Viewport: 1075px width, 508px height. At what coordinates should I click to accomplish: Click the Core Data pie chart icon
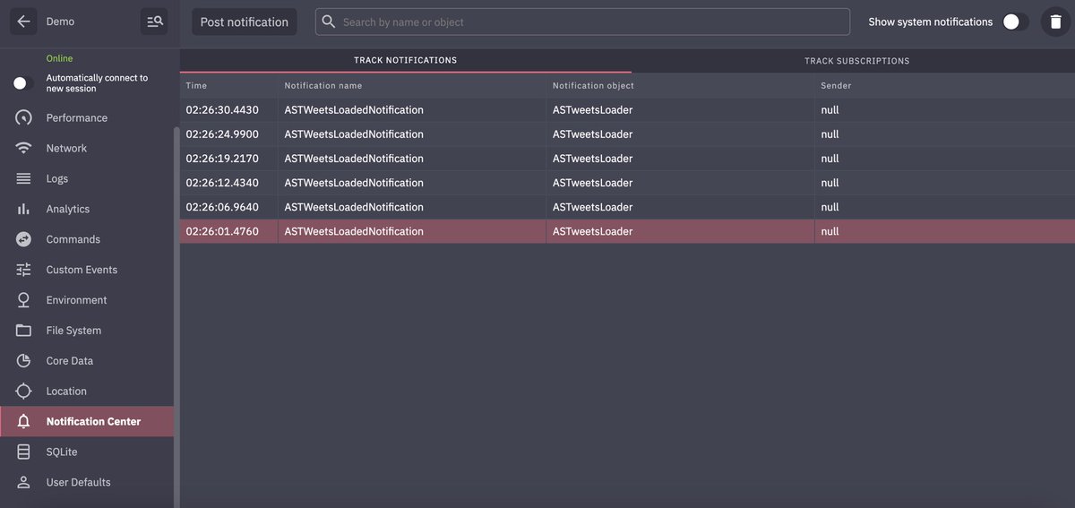click(x=24, y=361)
